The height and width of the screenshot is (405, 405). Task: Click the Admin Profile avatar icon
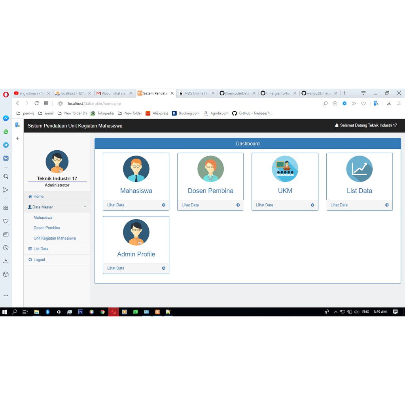pyautogui.click(x=136, y=232)
